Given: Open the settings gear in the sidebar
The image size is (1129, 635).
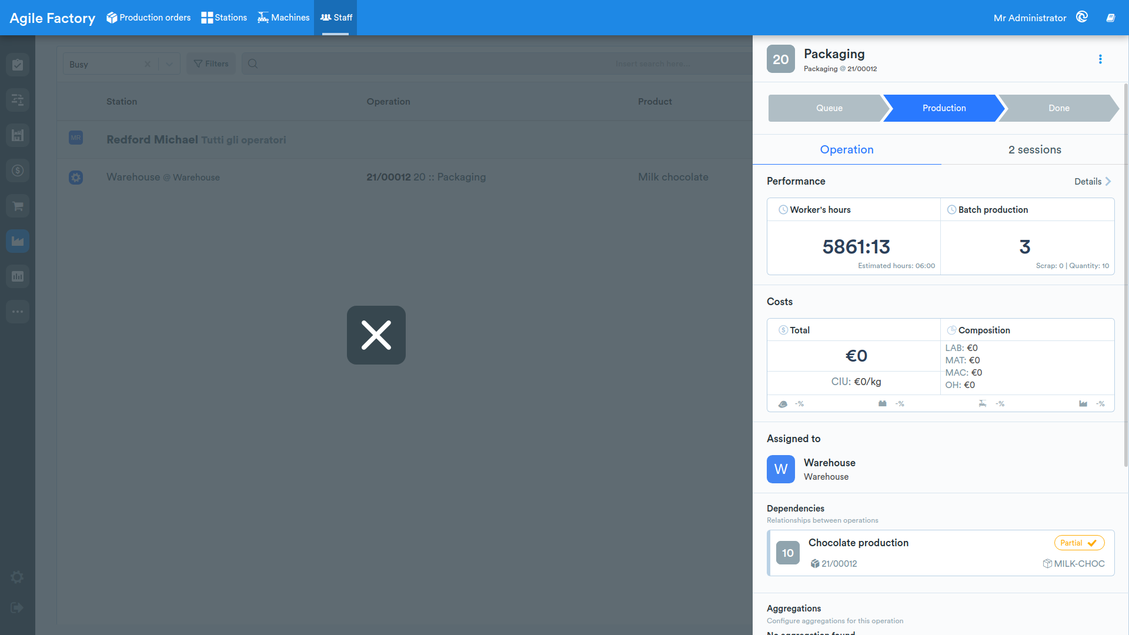Looking at the screenshot, I should tap(18, 577).
